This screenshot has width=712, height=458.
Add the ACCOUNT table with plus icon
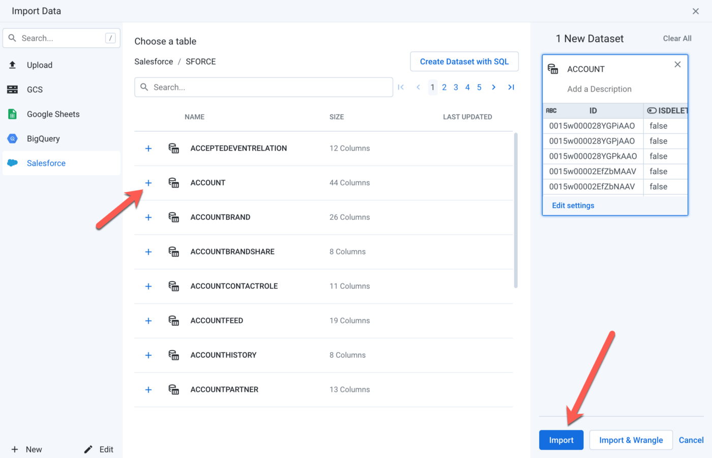(149, 183)
